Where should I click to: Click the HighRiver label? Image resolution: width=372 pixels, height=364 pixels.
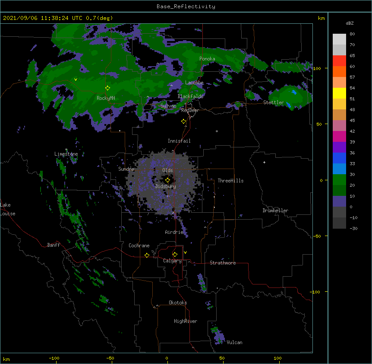[x=186, y=321]
